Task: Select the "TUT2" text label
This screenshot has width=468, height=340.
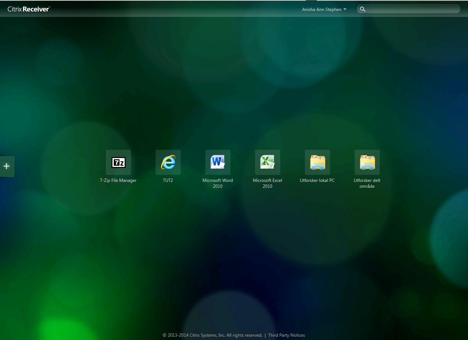Action: (168, 180)
